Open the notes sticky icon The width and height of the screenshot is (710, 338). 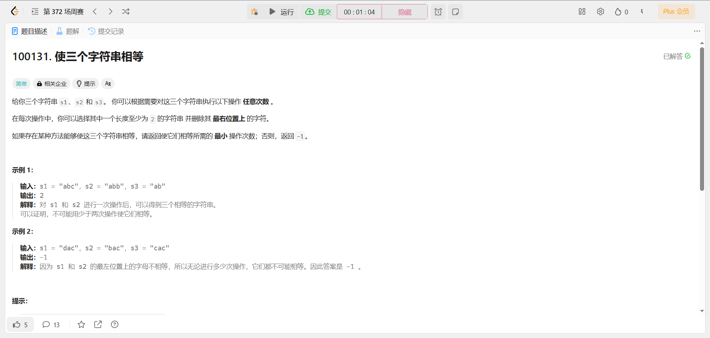click(x=456, y=12)
